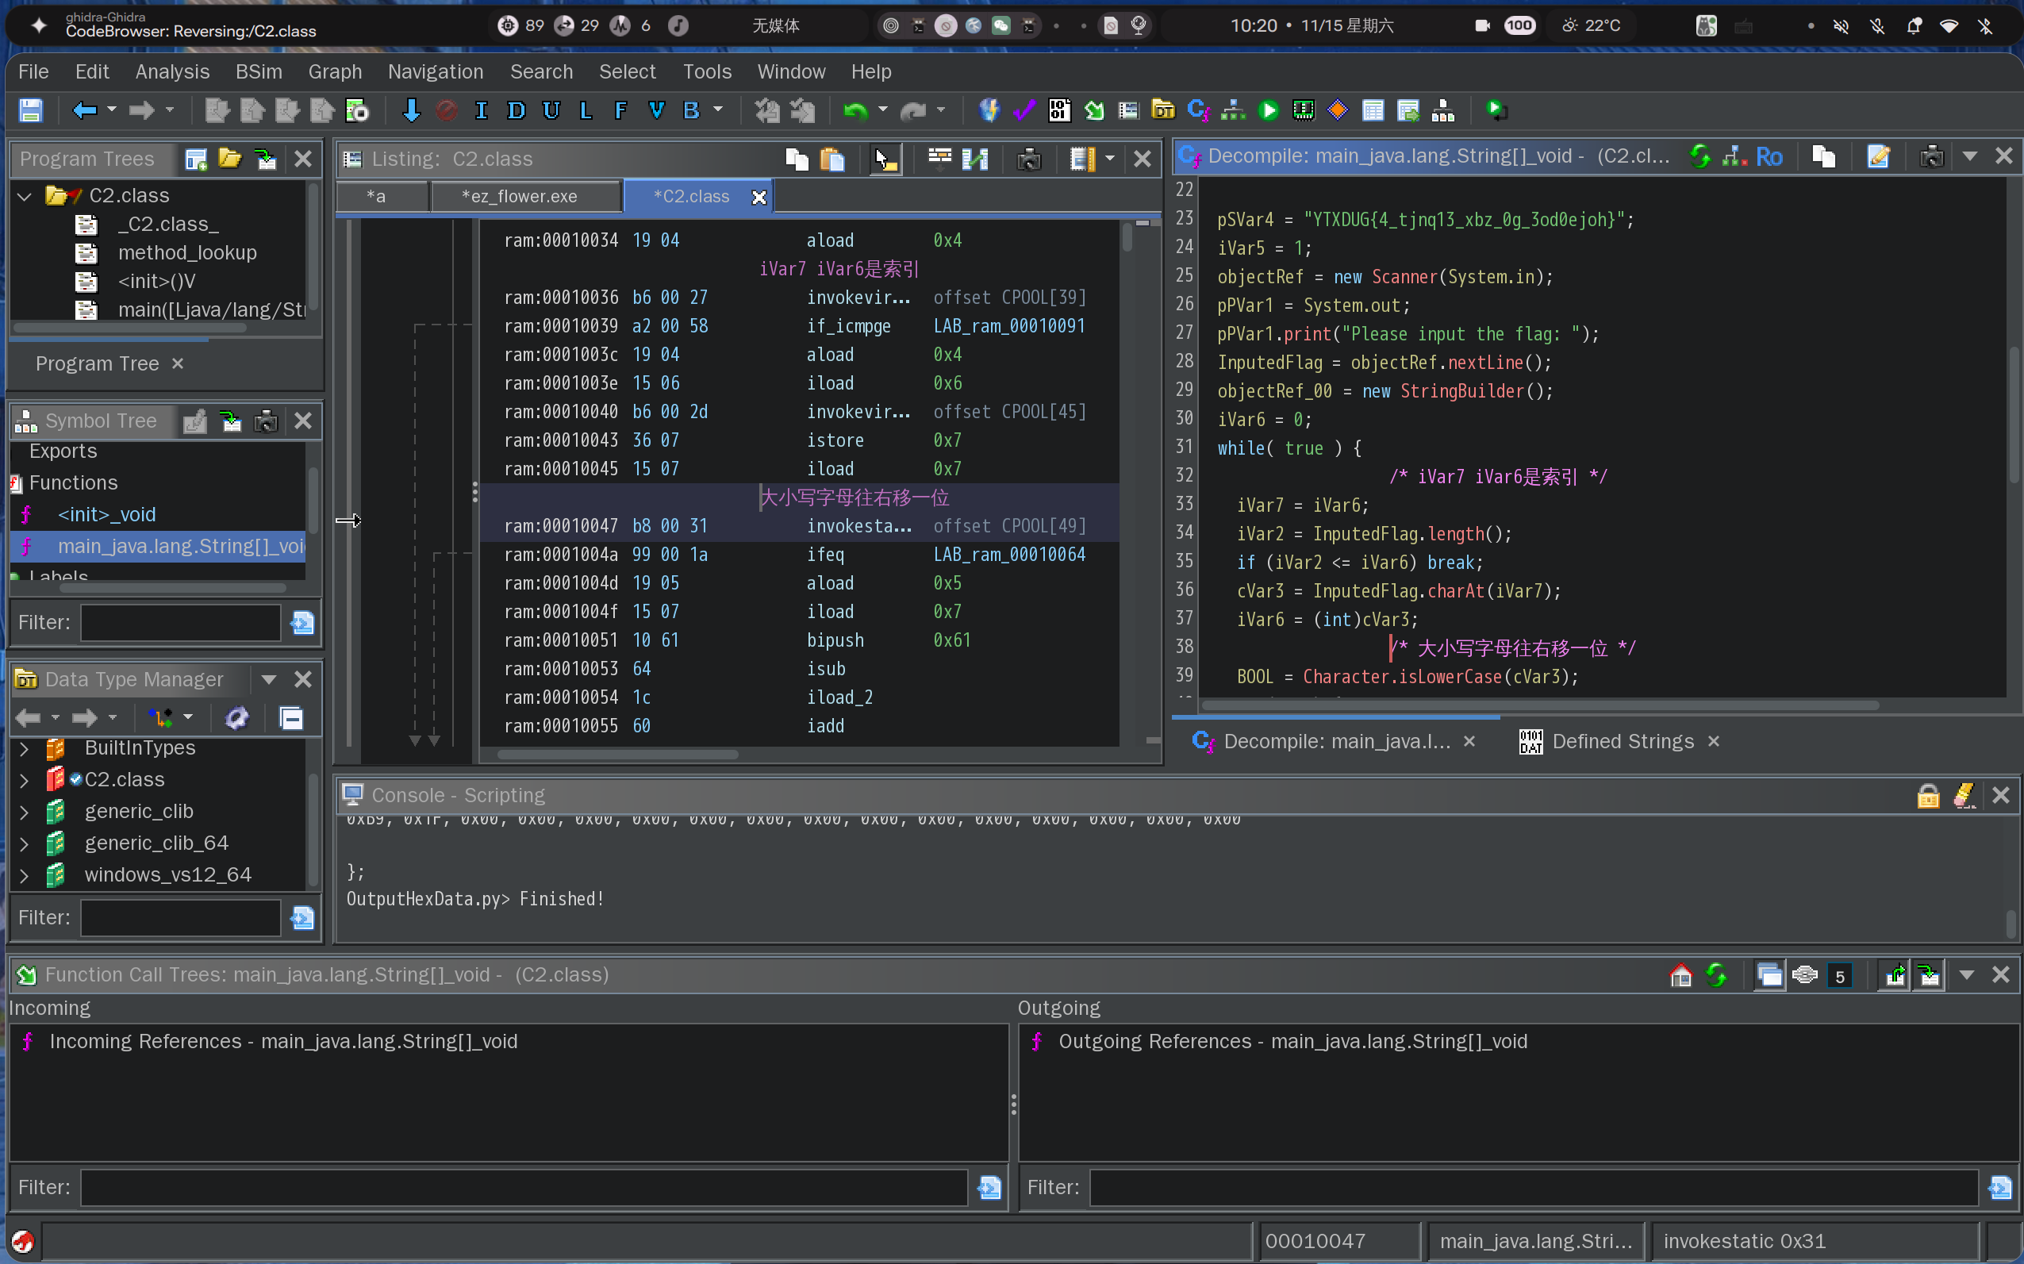Click the Save program toolbar icon
Image resolution: width=2024 pixels, height=1264 pixels.
[x=31, y=110]
